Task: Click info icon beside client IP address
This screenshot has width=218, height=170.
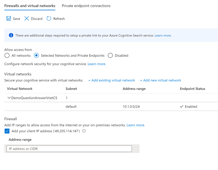Action: [84, 131]
